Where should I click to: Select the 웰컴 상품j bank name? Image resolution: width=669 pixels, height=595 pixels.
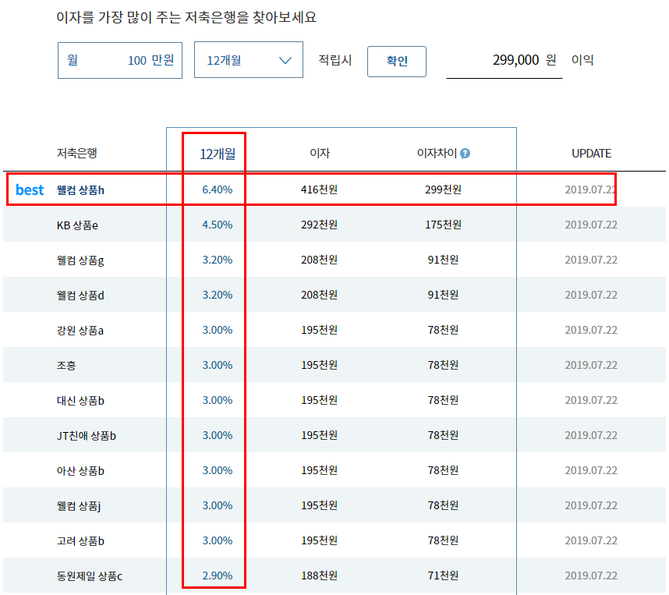click(79, 506)
